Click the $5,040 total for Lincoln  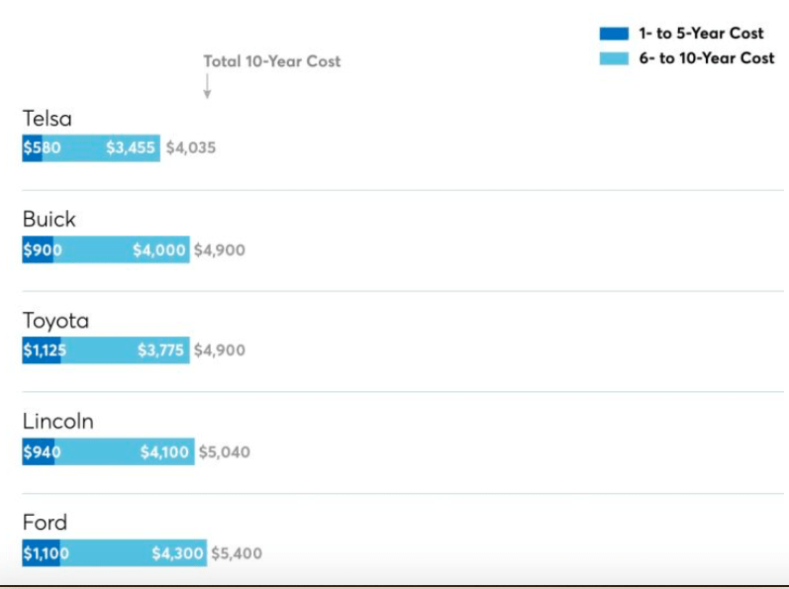pyautogui.click(x=225, y=451)
